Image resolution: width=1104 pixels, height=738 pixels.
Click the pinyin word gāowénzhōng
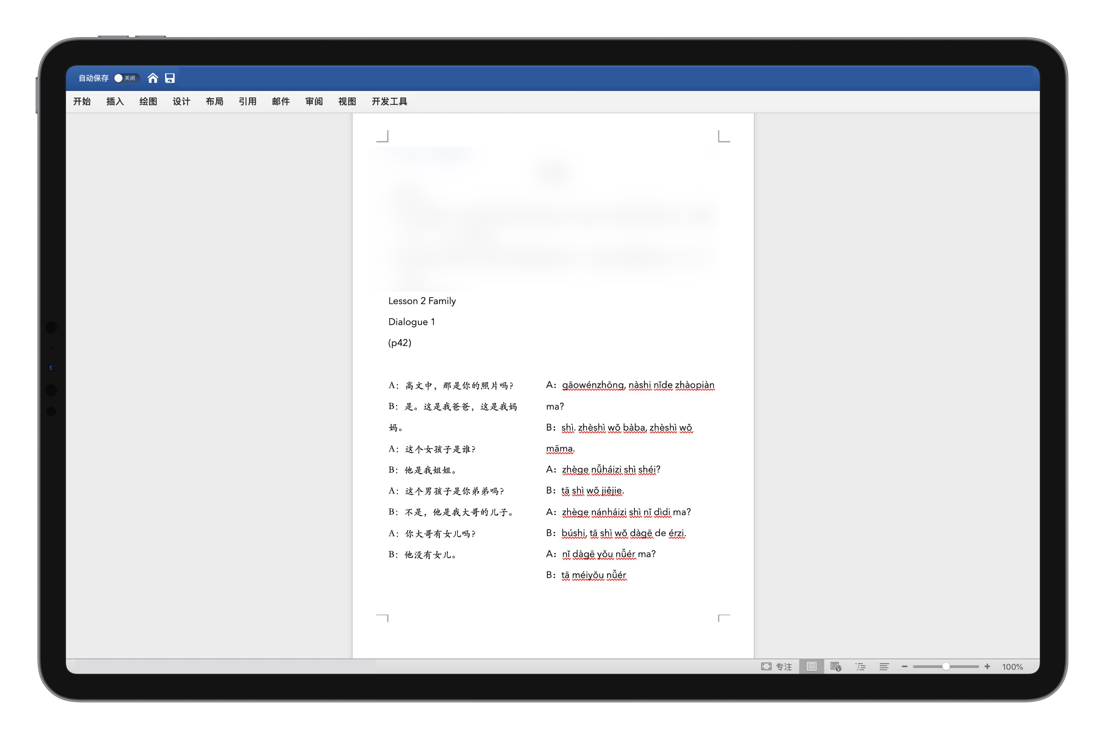coord(593,385)
